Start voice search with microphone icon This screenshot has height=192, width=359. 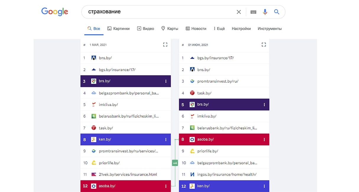265,12
